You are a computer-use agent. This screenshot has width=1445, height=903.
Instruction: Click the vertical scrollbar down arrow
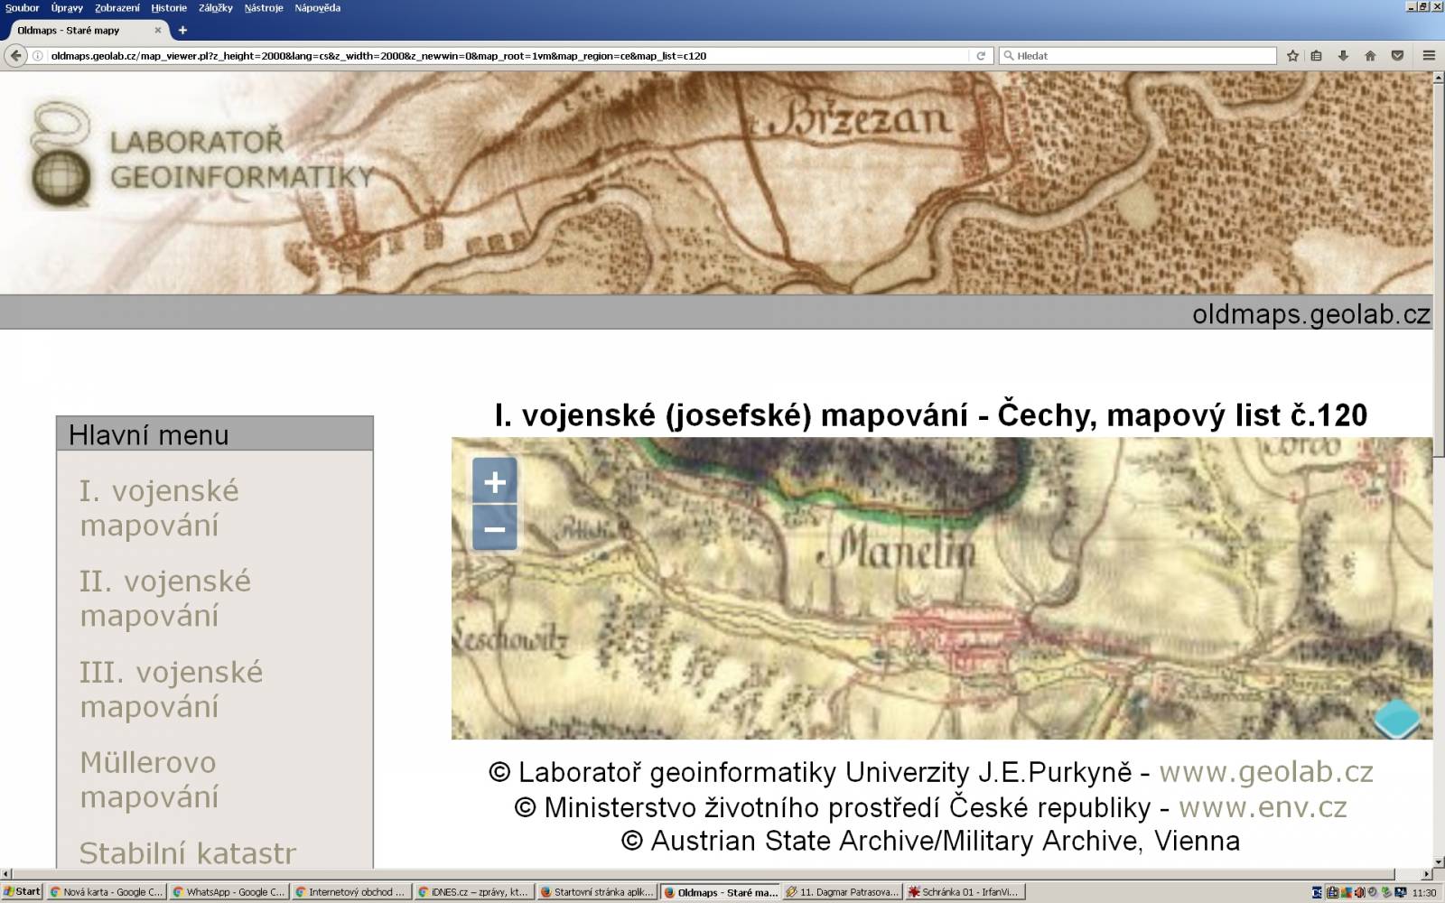point(1439,862)
